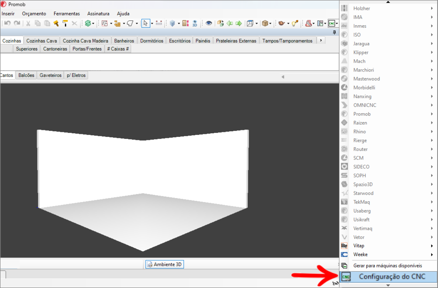Click the measuring ruler tool icon
Screen dimensions: 438x288
(x=159, y=24)
